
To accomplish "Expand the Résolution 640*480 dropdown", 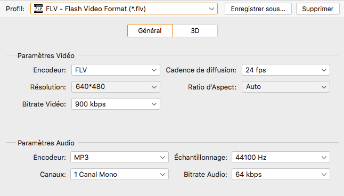I will pyautogui.click(x=116, y=87).
